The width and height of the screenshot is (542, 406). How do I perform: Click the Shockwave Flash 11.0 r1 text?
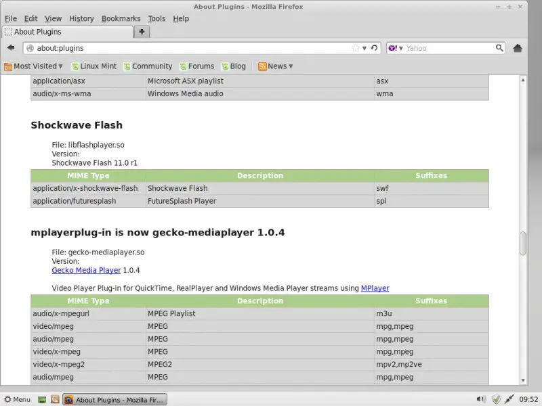tap(94, 162)
